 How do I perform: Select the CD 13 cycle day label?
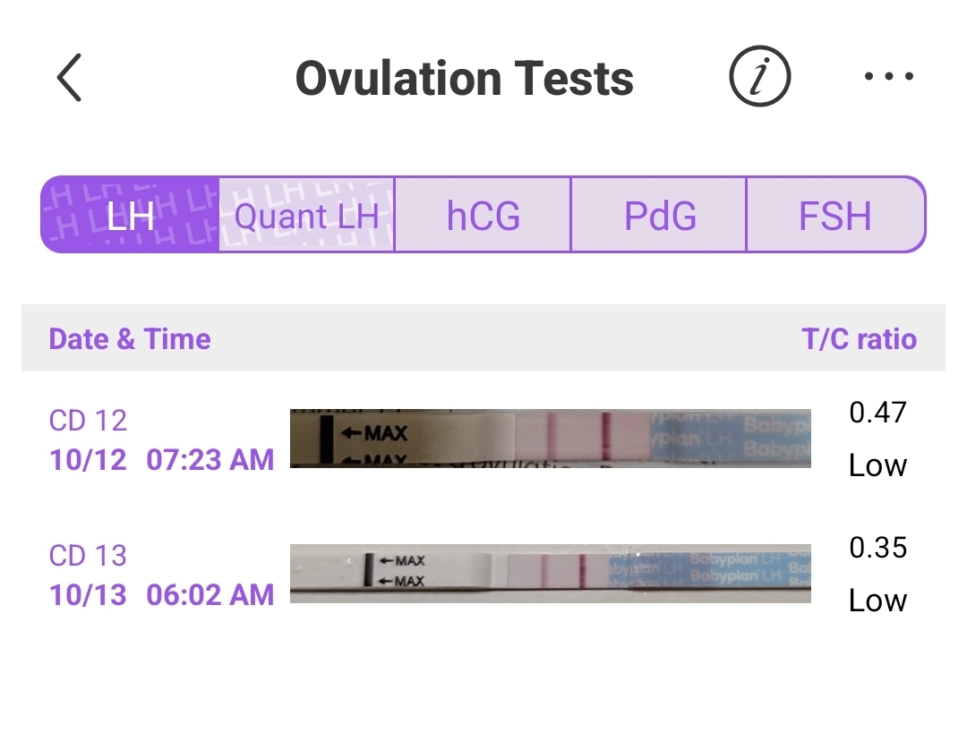pos(88,556)
